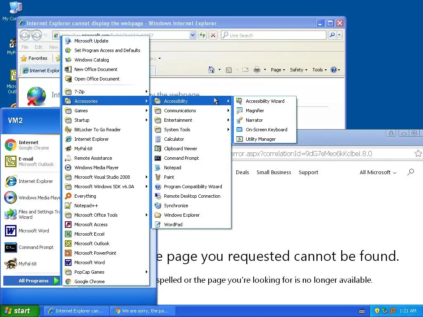
Task: Click the bookmark star in Chrome address bar
Action: pos(418,154)
